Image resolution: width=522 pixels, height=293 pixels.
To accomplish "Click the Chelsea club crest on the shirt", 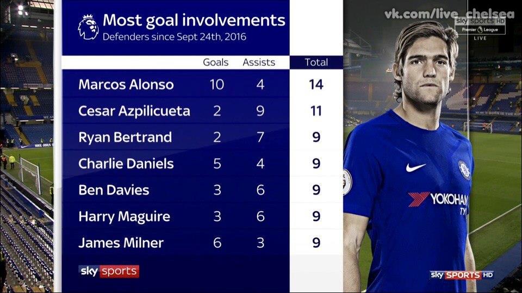I will point(464,170).
